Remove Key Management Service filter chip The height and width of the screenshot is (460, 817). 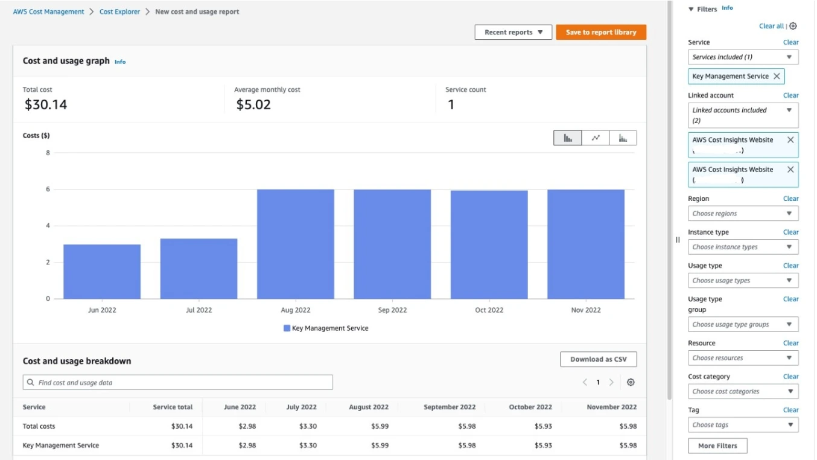click(777, 76)
